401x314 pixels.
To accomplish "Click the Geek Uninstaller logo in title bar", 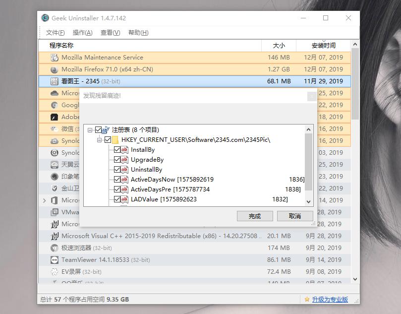I will [45, 18].
